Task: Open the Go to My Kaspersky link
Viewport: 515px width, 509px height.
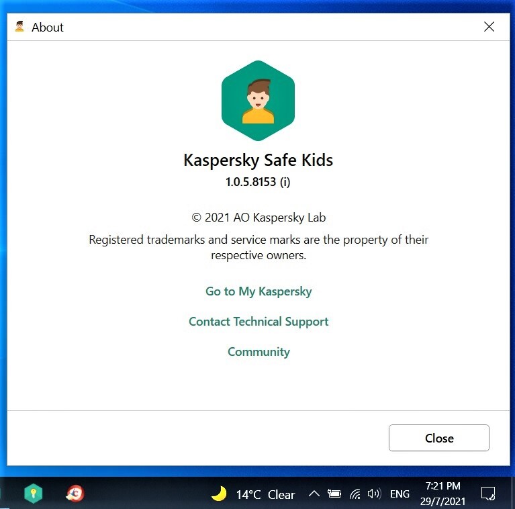Action: click(259, 291)
